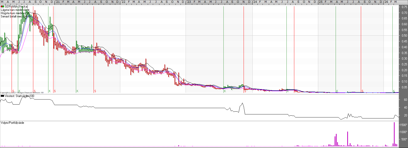
Task: Click the red S marker before 2024
Action: pos(245,91)
